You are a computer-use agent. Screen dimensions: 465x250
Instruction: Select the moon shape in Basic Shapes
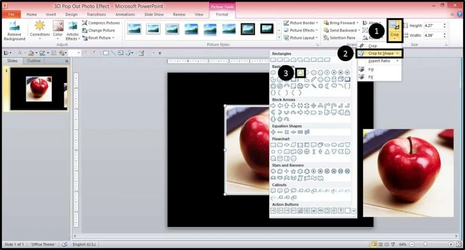tap(327, 86)
